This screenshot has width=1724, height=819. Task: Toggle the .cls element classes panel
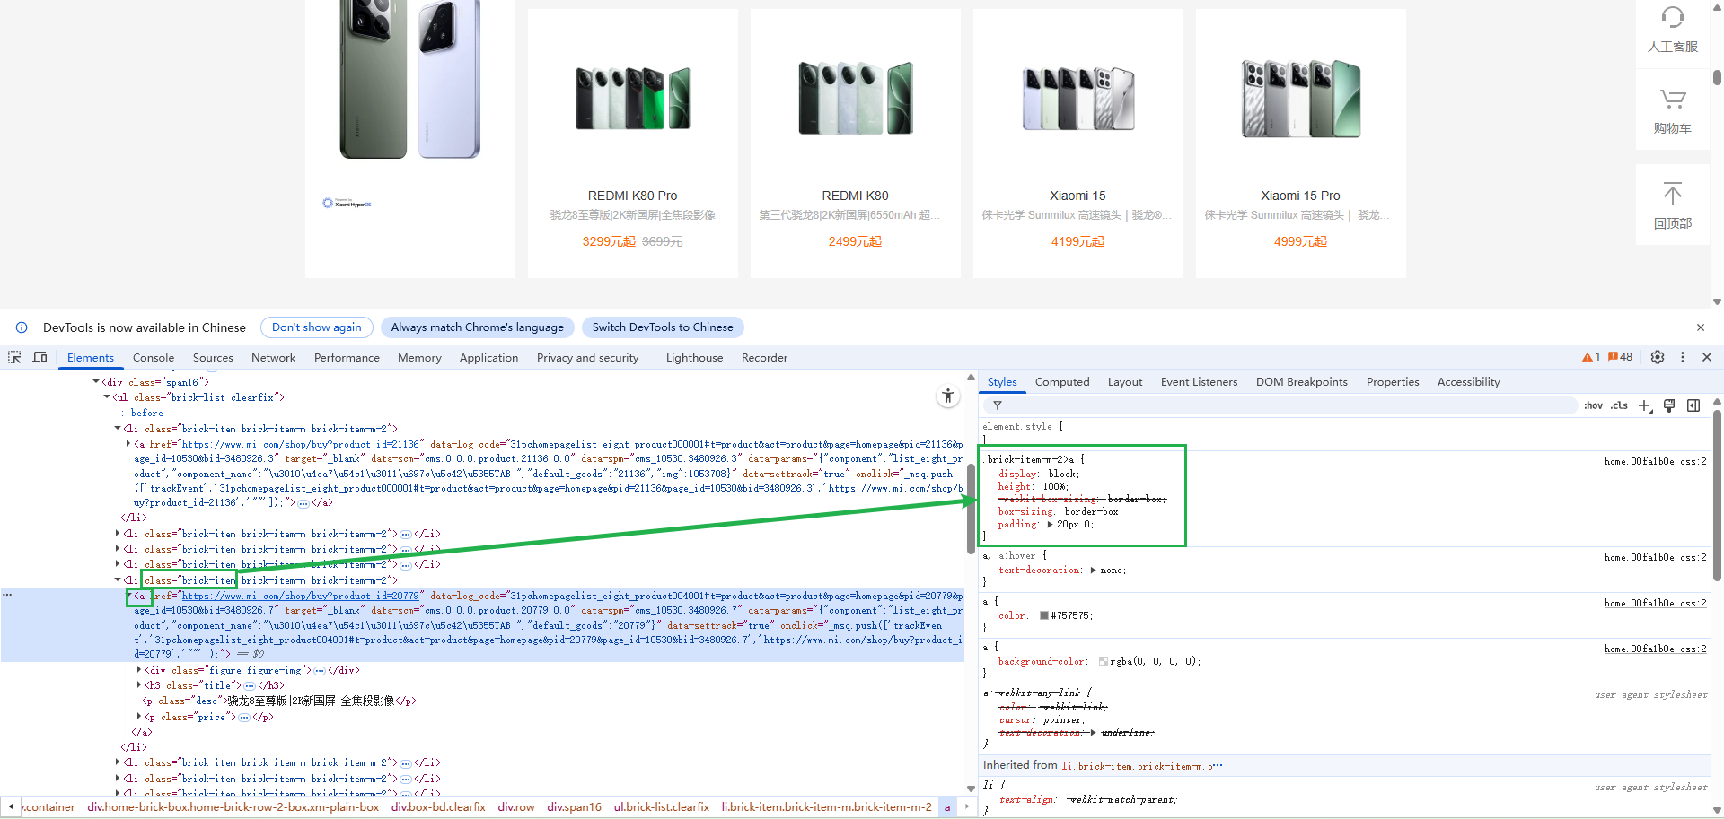pyautogui.click(x=1619, y=405)
